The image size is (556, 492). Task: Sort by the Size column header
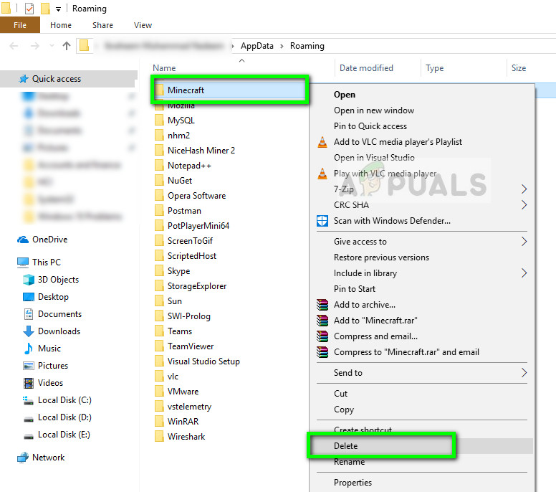click(519, 68)
